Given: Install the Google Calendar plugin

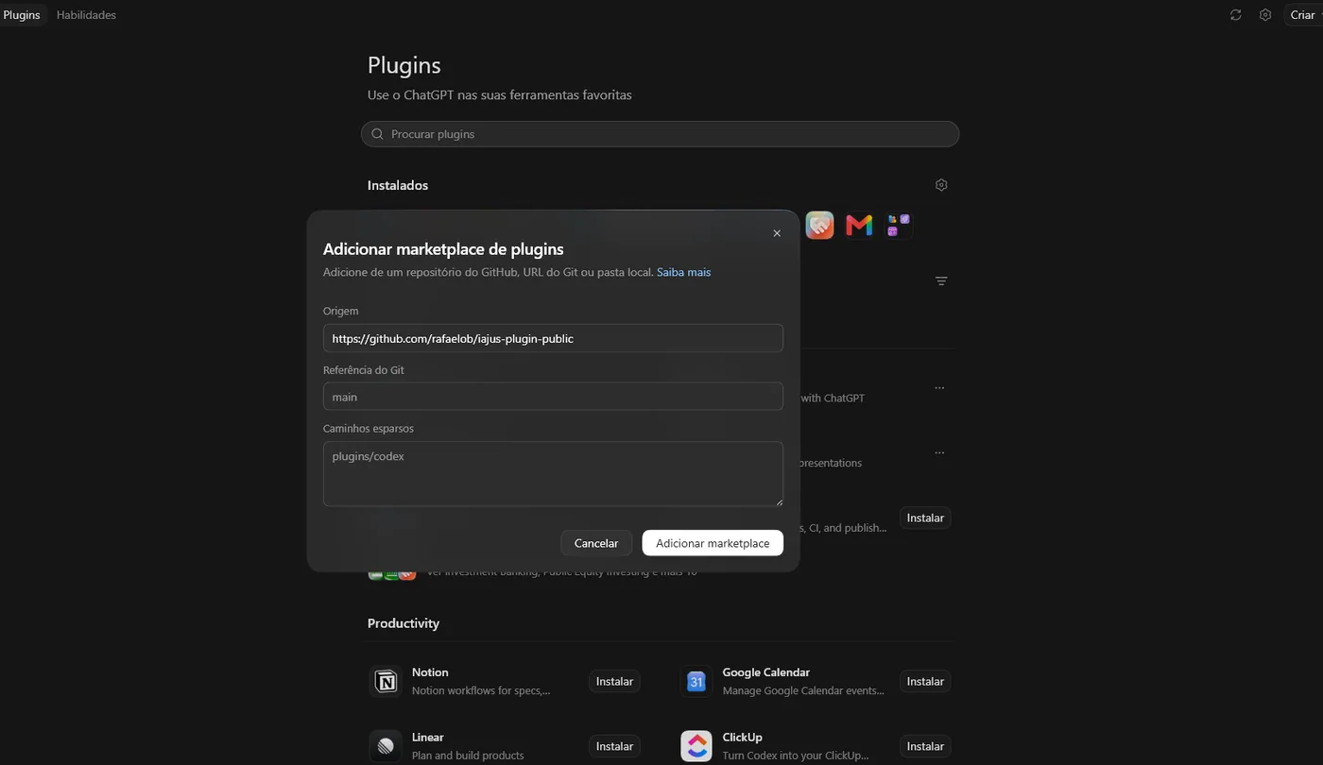Looking at the screenshot, I should point(925,681).
